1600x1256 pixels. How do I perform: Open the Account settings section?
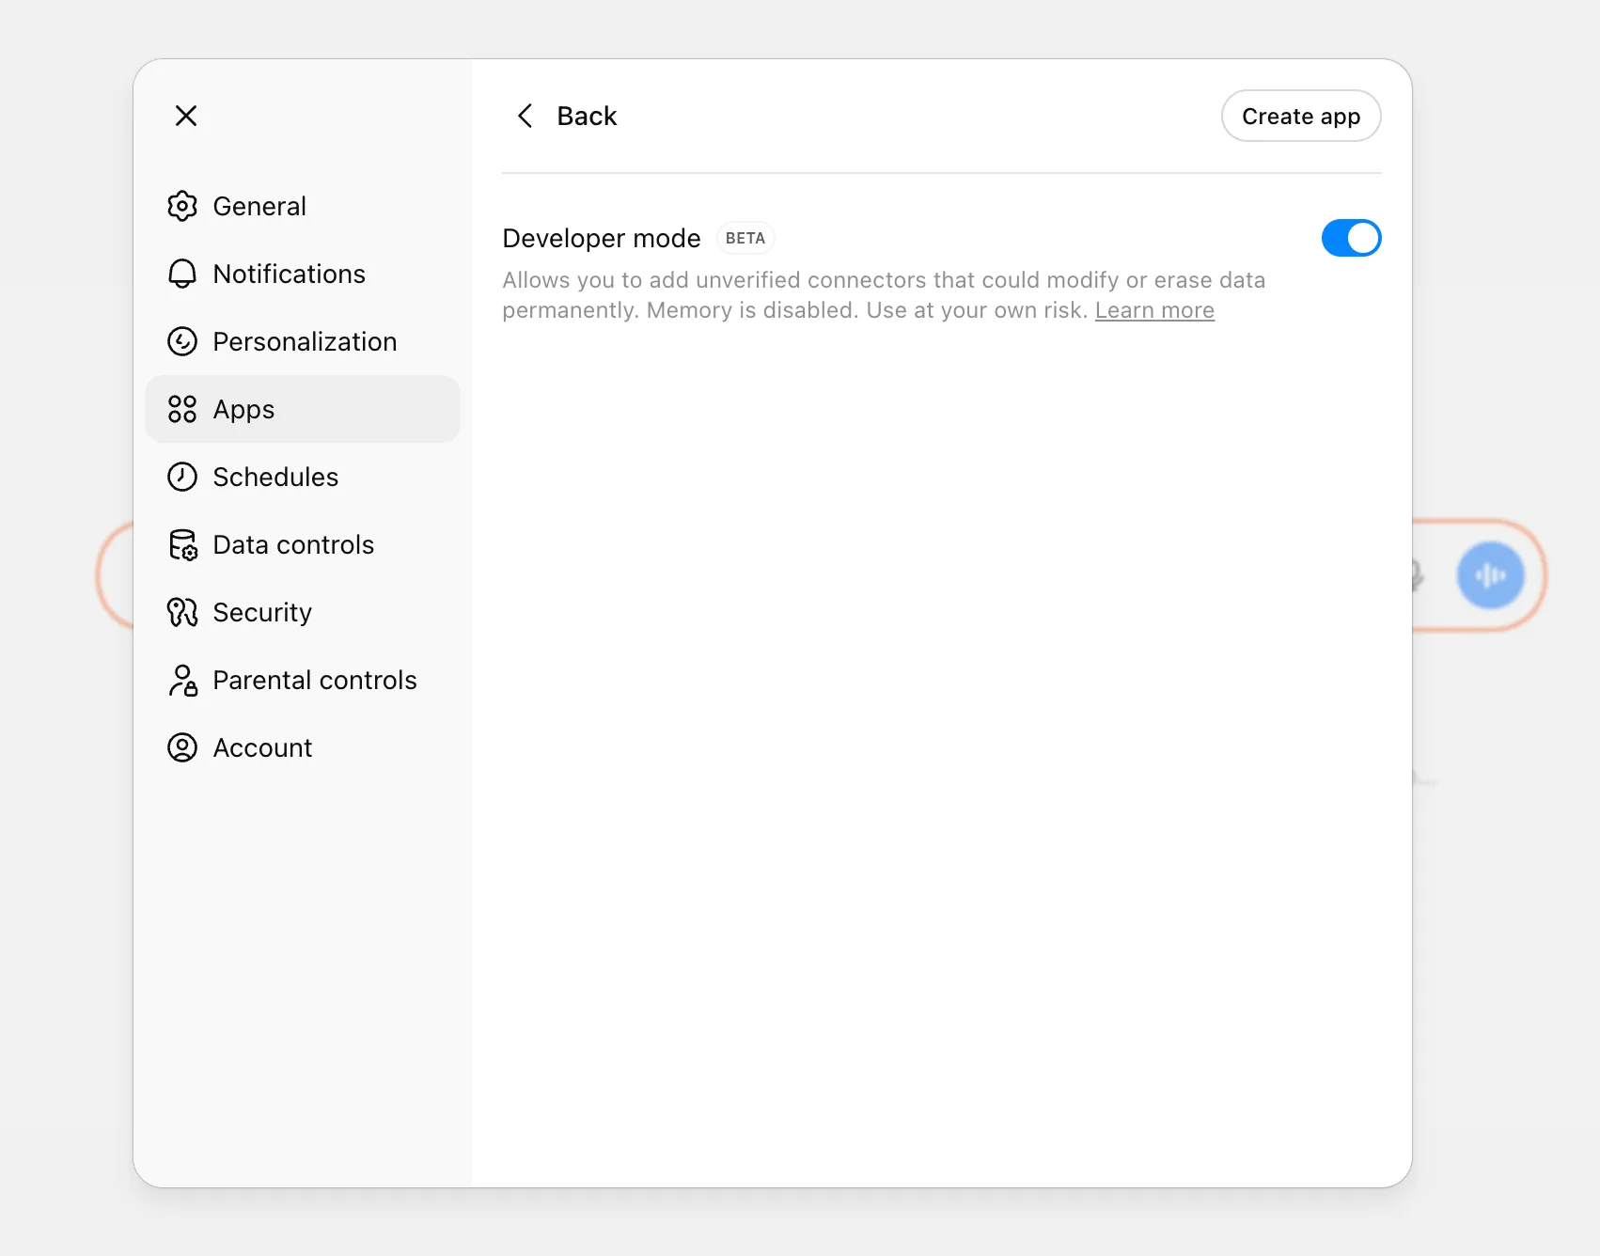pyautogui.click(x=262, y=747)
